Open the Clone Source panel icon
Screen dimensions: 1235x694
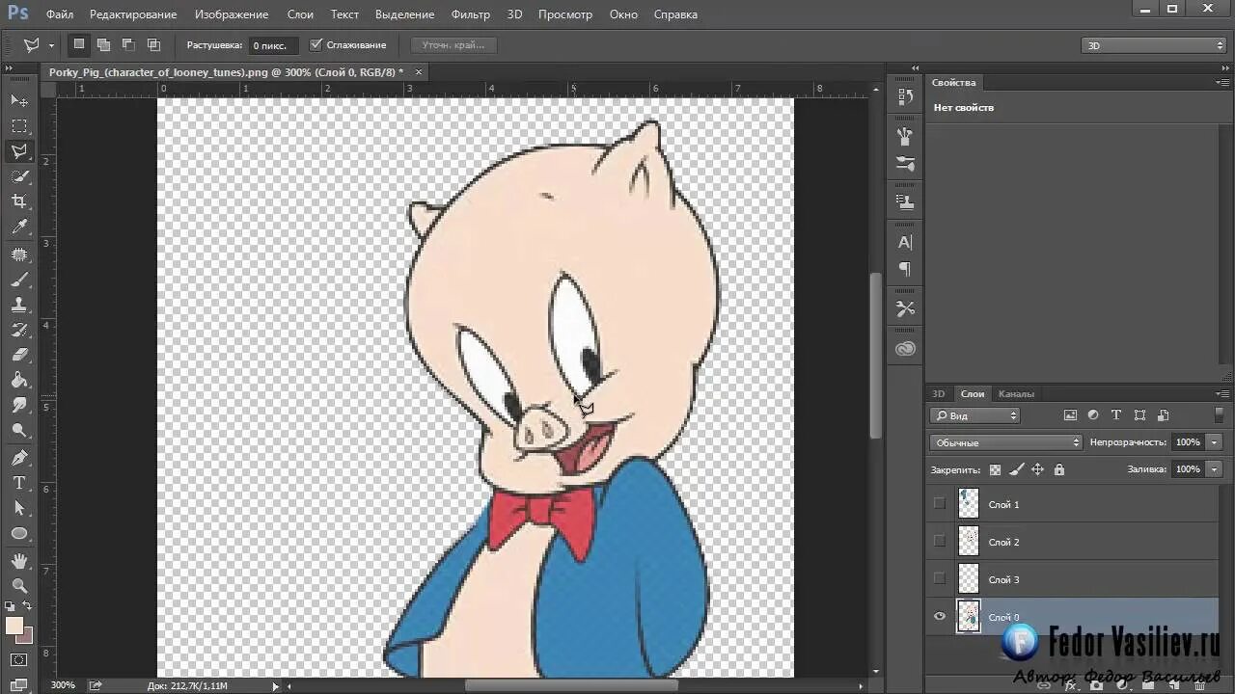(905, 202)
